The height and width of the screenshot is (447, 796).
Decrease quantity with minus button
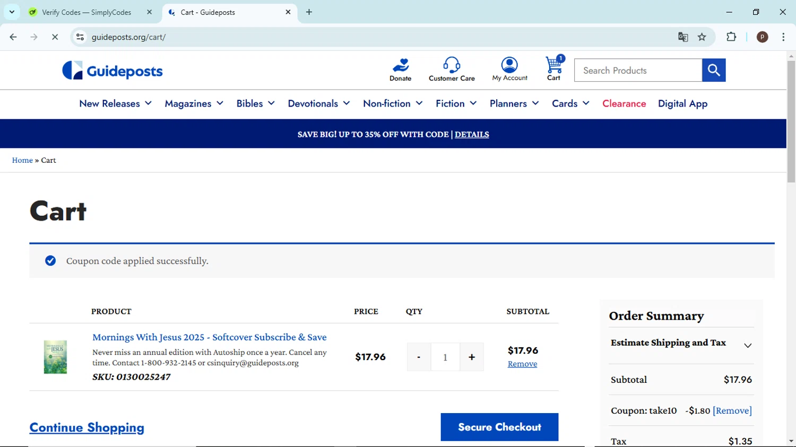[419, 357]
